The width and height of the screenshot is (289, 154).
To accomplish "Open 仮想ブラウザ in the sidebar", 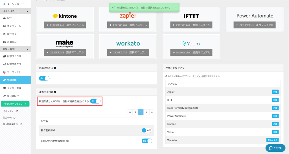I will tap(15, 56).
